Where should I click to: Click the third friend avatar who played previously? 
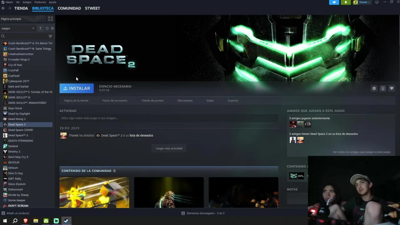tap(308, 124)
